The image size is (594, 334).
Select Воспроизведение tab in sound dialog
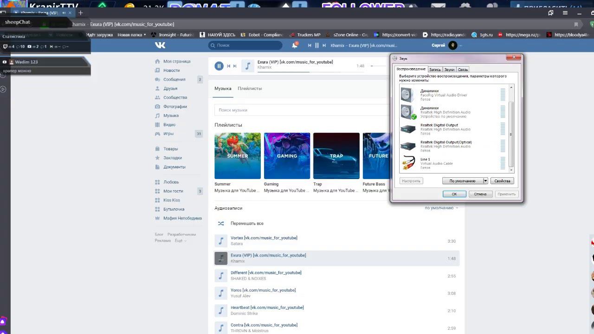coord(411,69)
